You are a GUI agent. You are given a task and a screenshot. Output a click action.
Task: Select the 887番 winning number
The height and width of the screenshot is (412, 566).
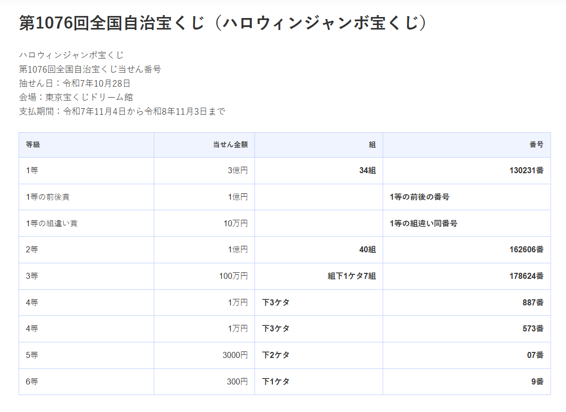coord(533,302)
